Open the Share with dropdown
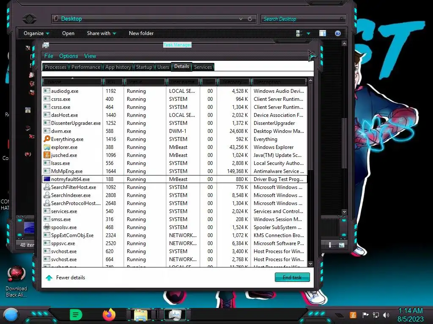The height and width of the screenshot is (324, 433). [x=101, y=33]
